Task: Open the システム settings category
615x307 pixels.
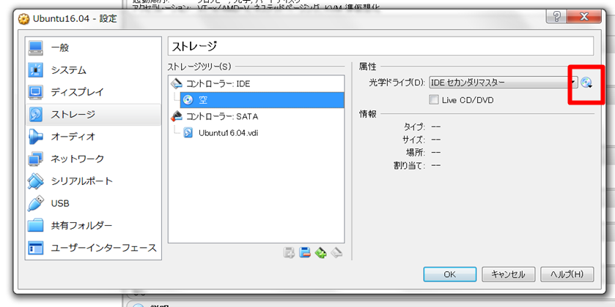Action: [93, 70]
